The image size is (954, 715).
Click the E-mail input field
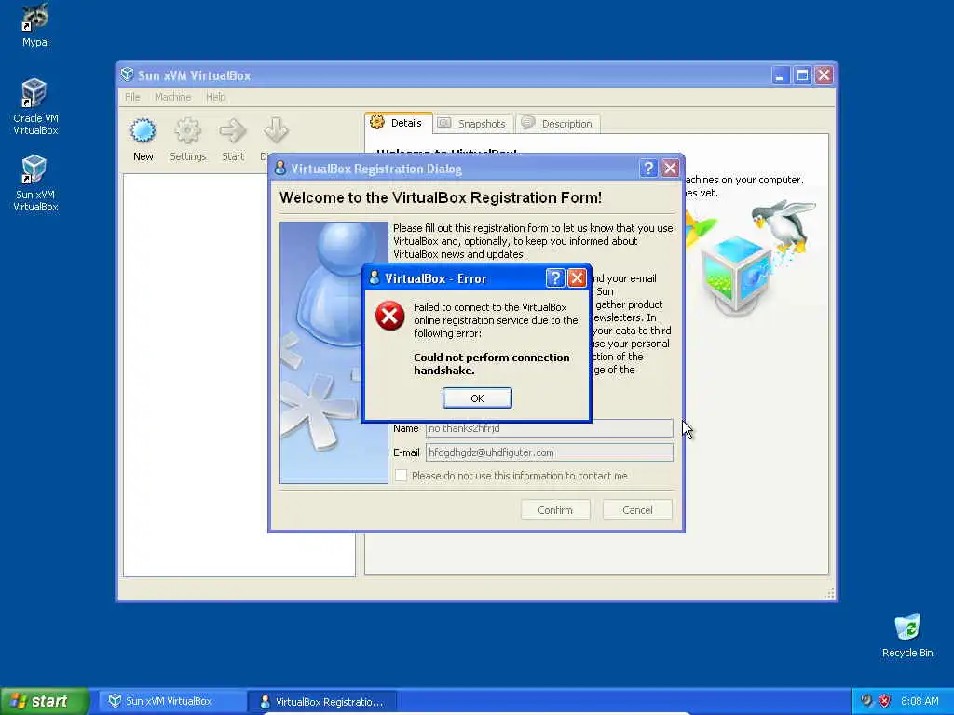(550, 452)
